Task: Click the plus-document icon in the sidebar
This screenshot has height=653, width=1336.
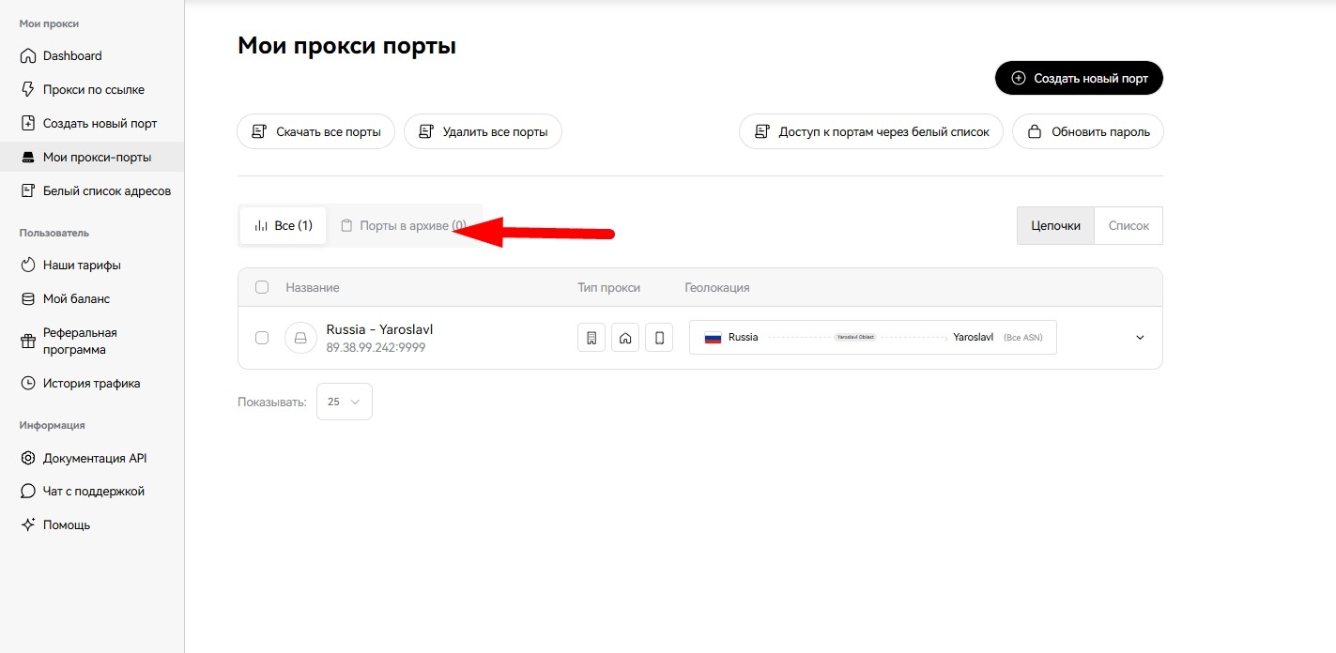Action: click(x=27, y=123)
